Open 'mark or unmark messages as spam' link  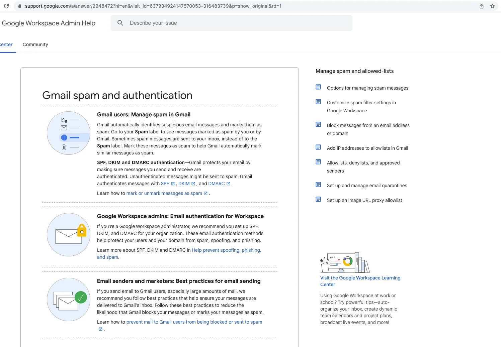click(x=164, y=193)
